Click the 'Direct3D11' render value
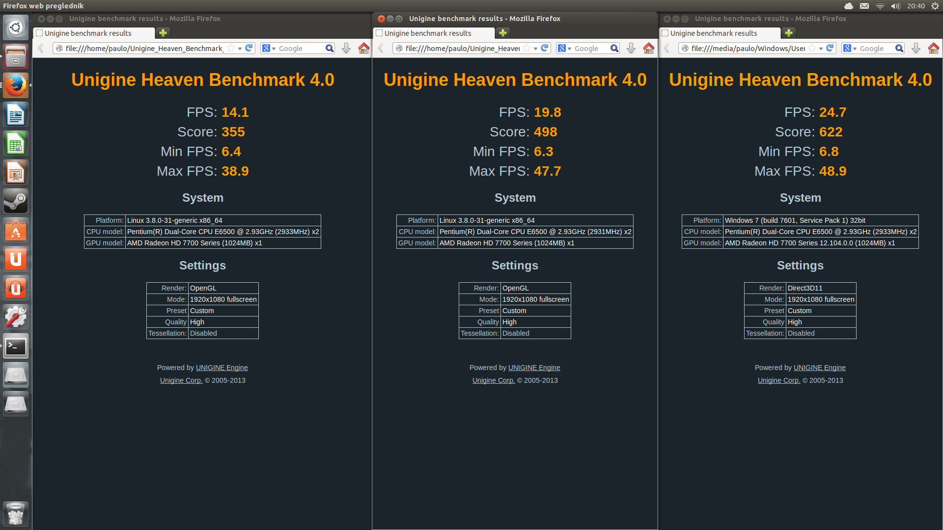This screenshot has height=530, width=943. (x=805, y=288)
